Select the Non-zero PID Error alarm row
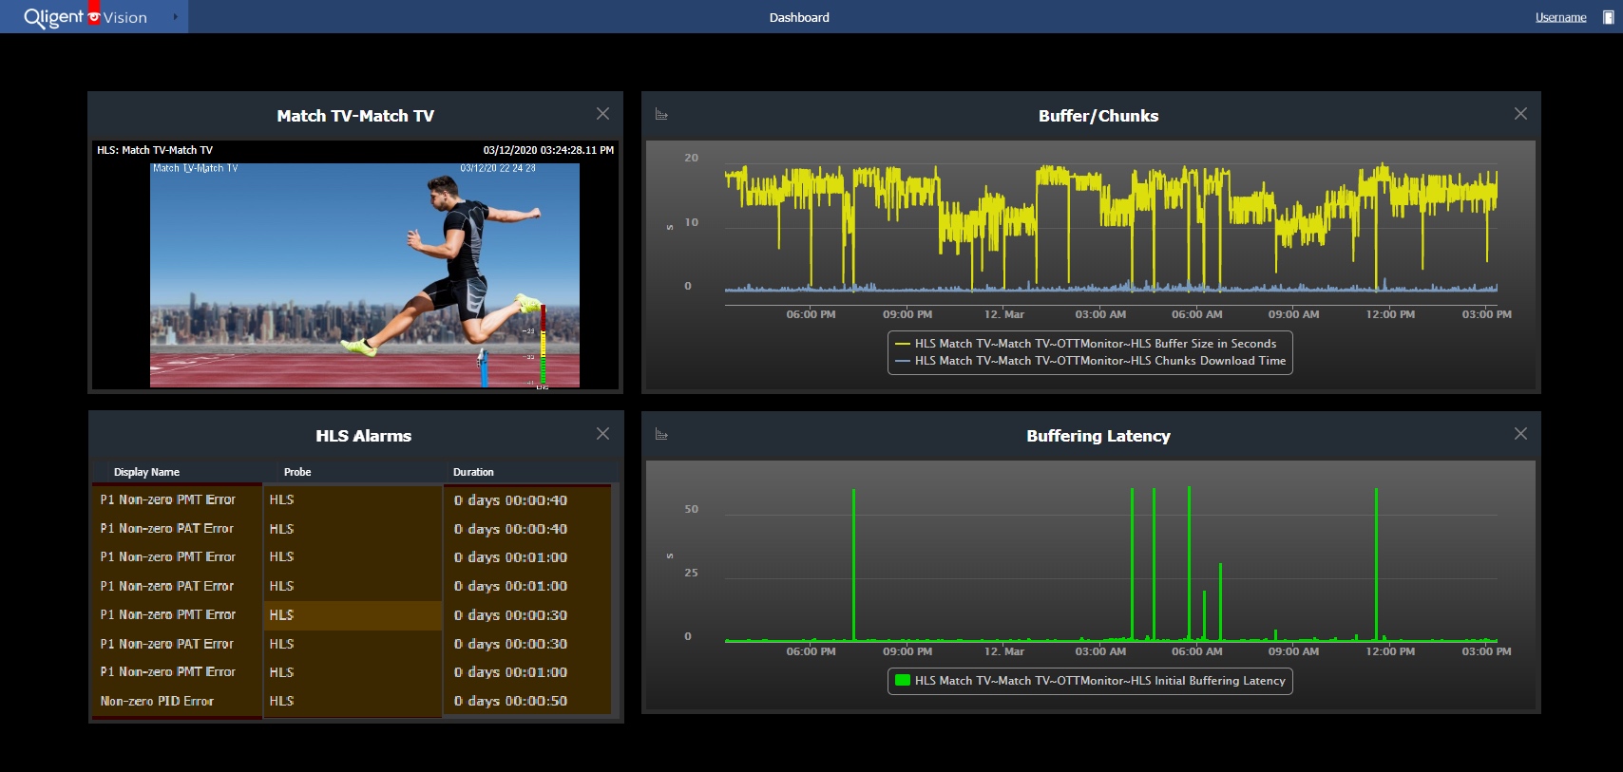The image size is (1623, 772). [x=157, y=701]
